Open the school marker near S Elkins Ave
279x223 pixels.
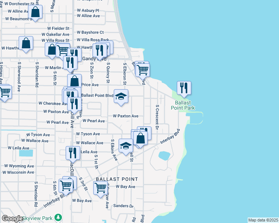pos(126,147)
